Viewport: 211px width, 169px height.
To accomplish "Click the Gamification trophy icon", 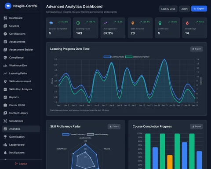I will tap(5, 137).
